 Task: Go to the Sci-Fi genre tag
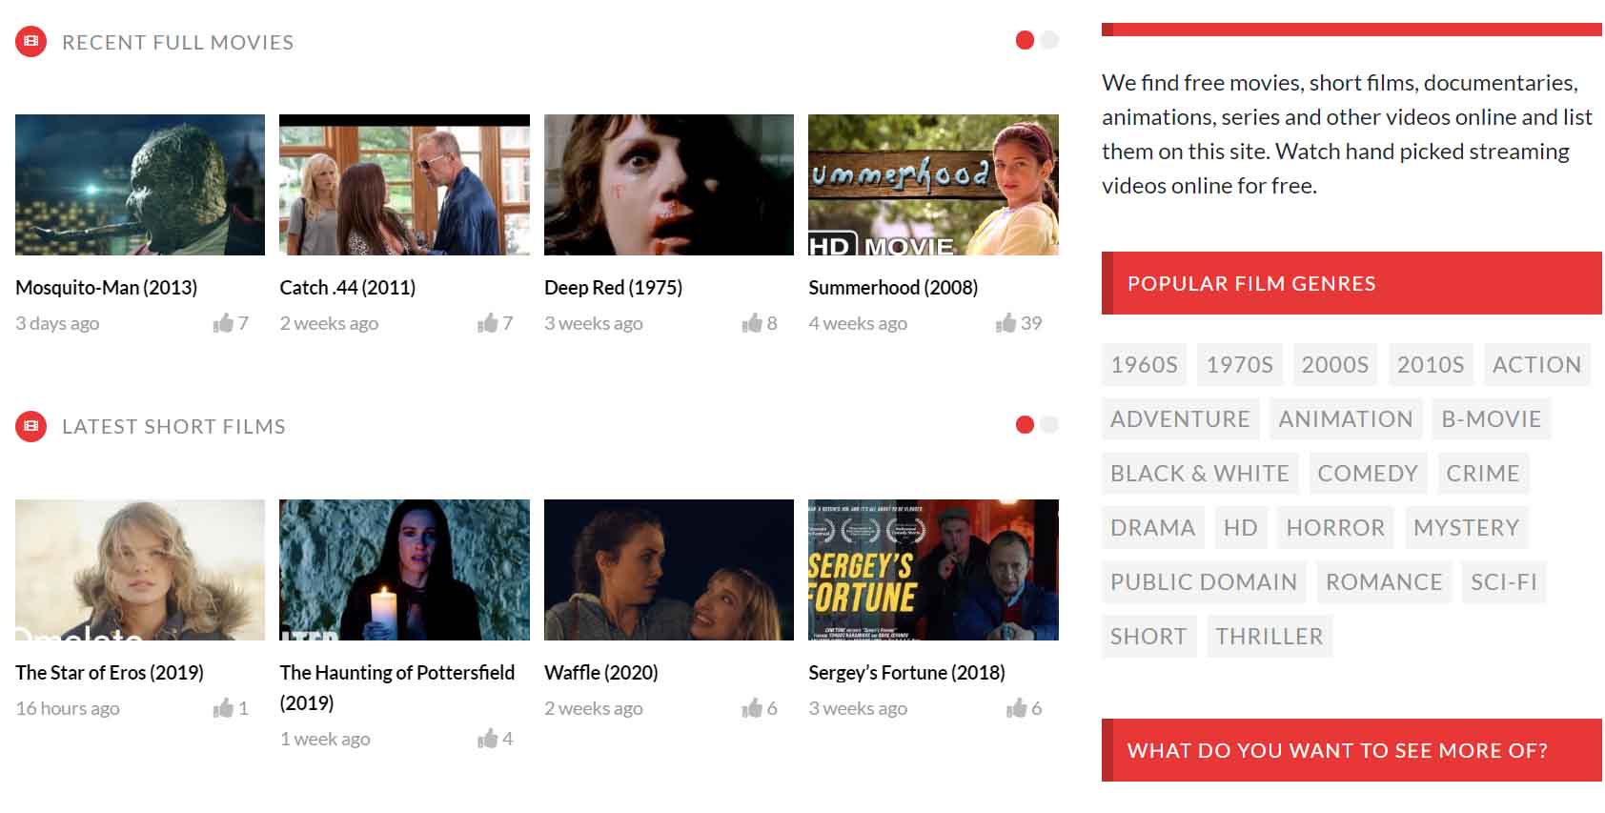tap(1504, 581)
